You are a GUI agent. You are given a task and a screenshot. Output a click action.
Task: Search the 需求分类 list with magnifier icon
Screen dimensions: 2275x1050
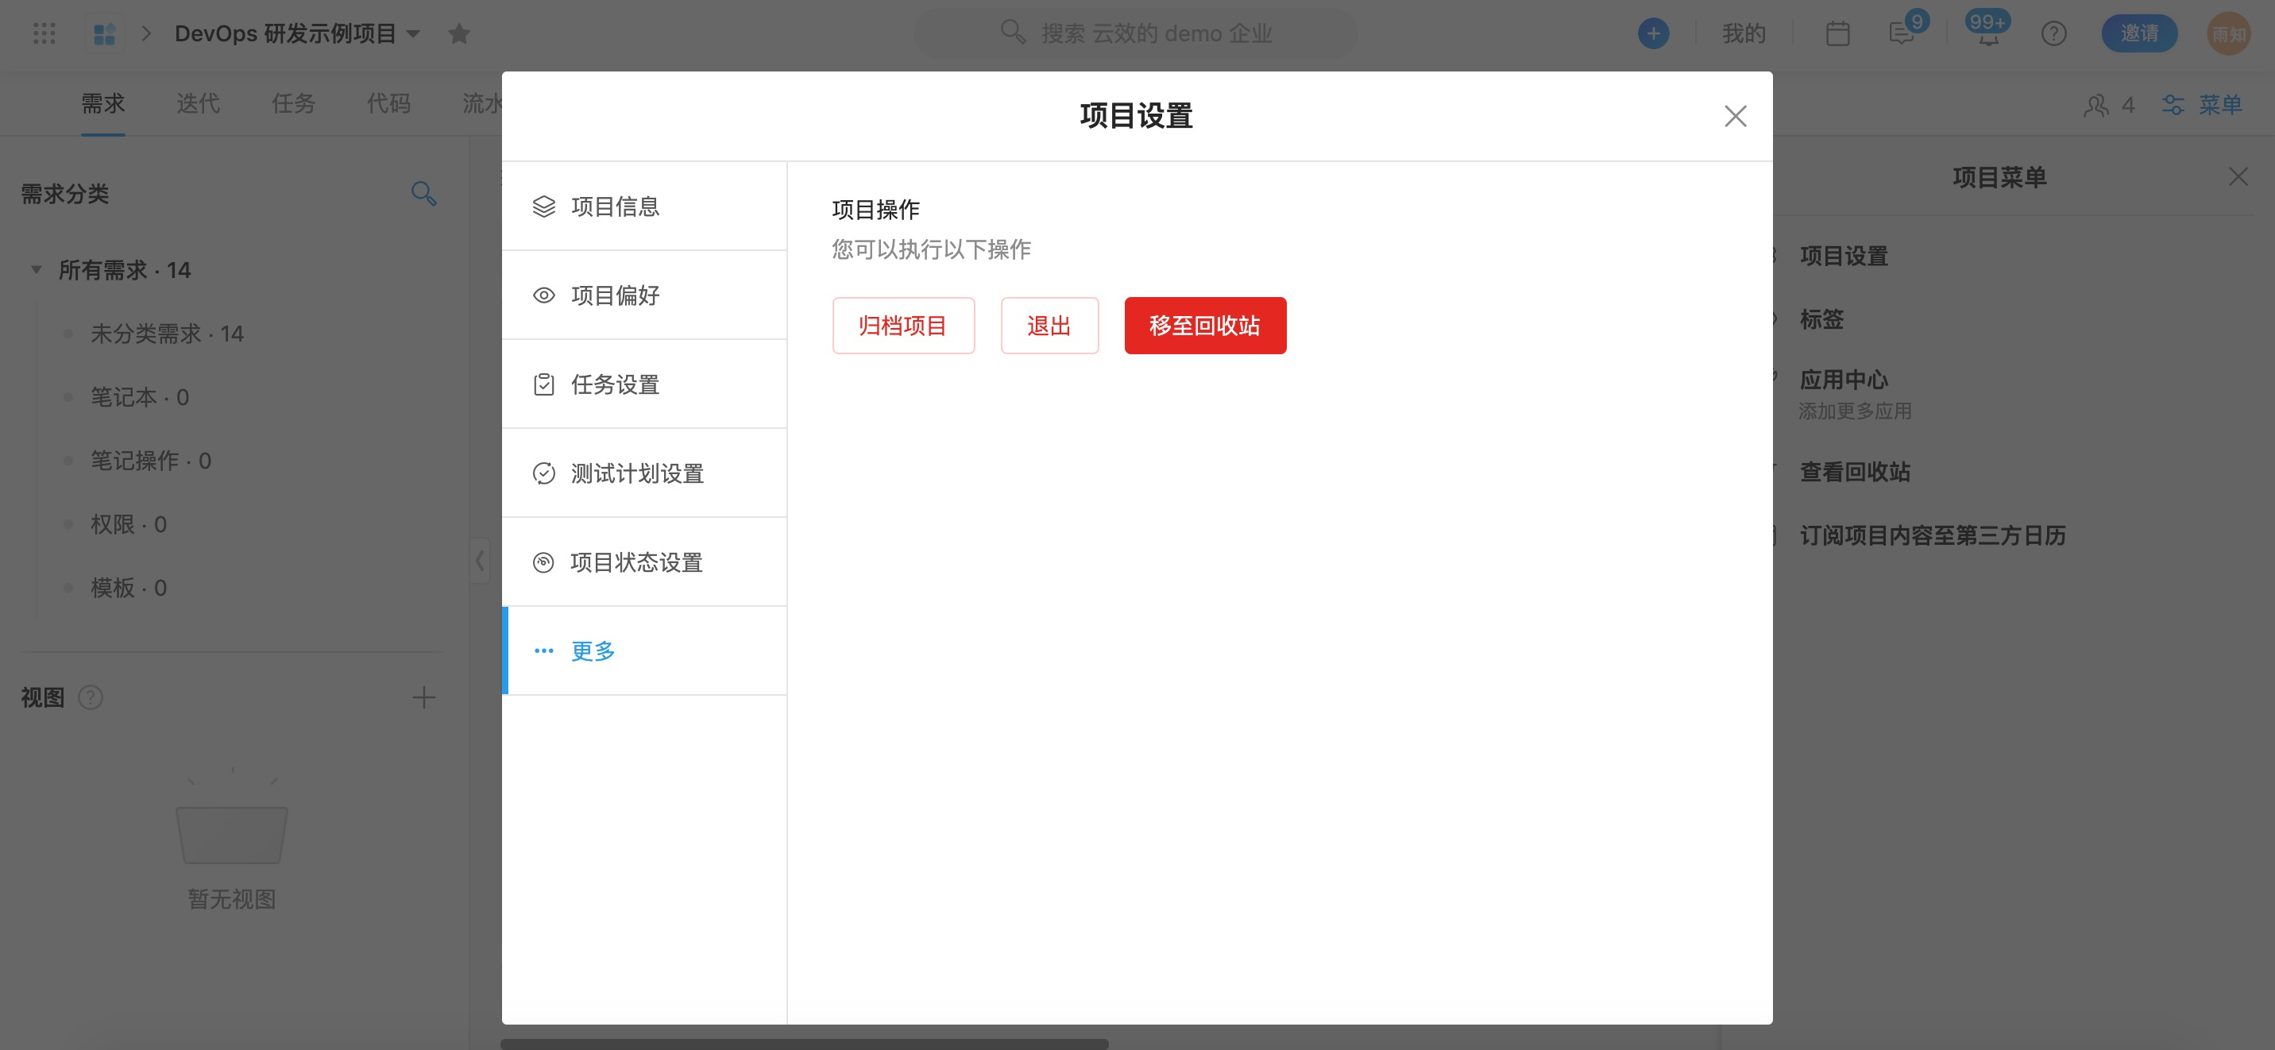[x=424, y=193]
